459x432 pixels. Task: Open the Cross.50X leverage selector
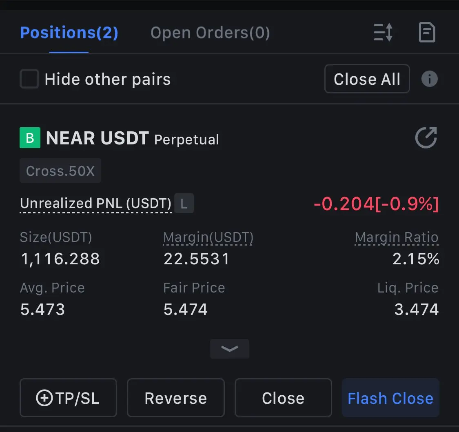pyautogui.click(x=60, y=171)
